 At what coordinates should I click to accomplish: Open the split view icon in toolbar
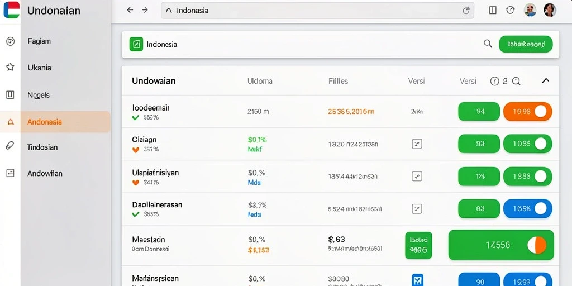pyautogui.click(x=493, y=10)
